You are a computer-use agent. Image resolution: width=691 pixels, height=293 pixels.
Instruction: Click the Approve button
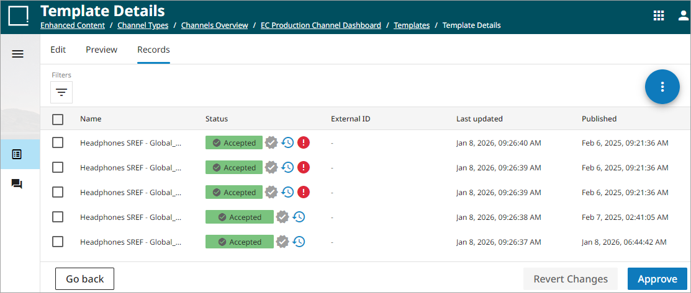click(657, 279)
